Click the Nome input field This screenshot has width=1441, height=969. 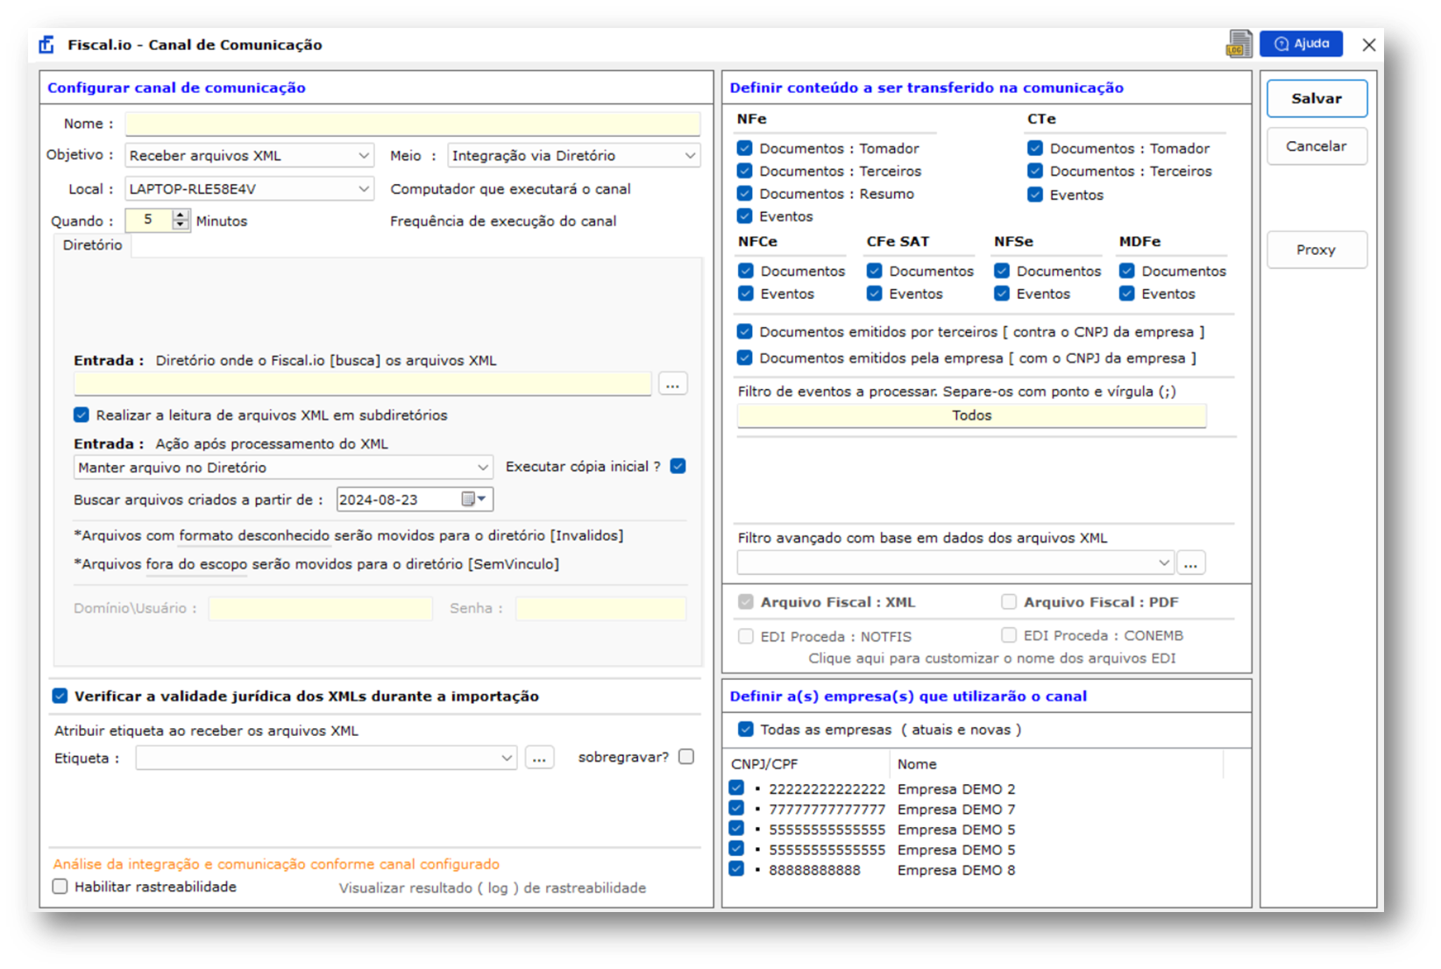click(413, 124)
